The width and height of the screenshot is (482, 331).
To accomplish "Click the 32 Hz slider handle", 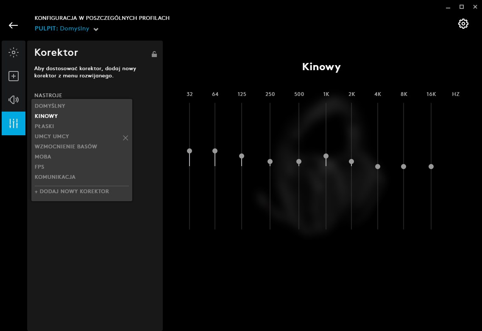I will pyautogui.click(x=189, y=151).
